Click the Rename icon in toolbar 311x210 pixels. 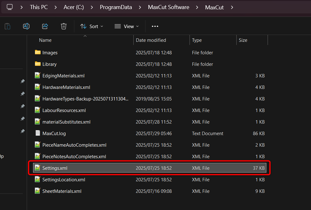coord(26,26)
